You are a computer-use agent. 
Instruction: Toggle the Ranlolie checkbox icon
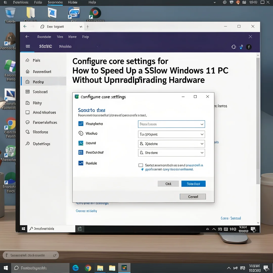coord(81,163)
